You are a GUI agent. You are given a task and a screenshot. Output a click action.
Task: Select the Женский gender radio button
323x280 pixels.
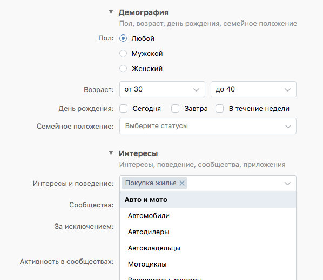point(123,68)
